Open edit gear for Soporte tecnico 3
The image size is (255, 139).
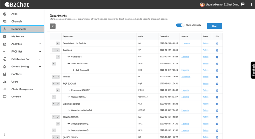217,130
